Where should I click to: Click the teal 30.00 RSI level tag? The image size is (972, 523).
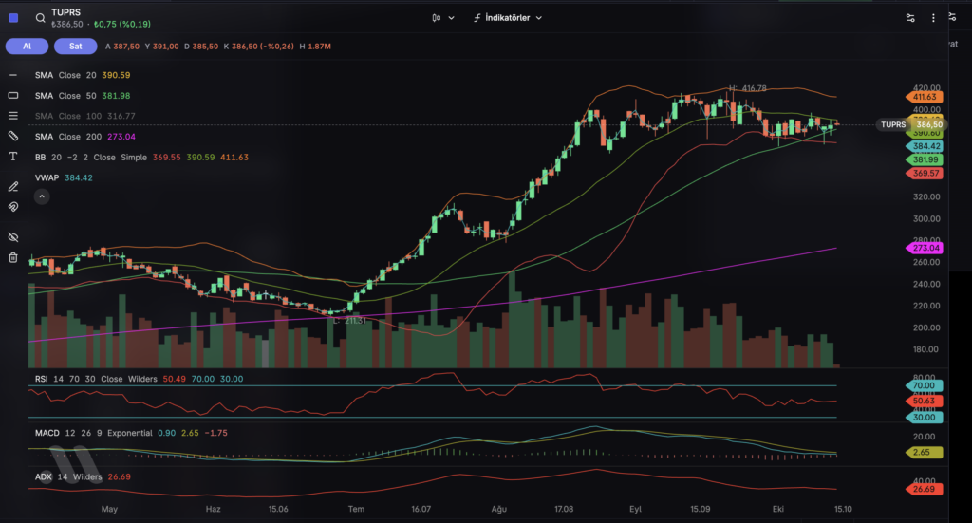coord(925,418)
